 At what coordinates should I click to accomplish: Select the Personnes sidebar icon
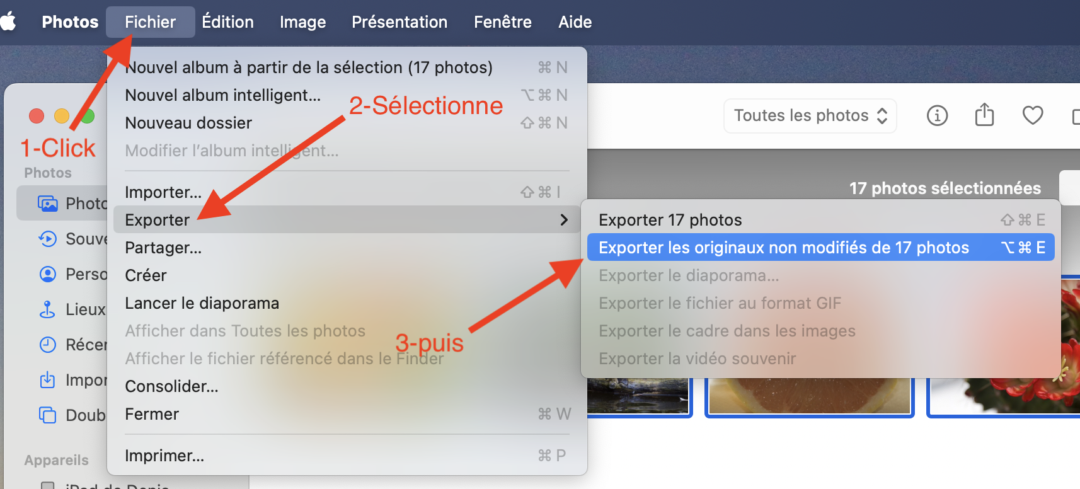[48, 274]
